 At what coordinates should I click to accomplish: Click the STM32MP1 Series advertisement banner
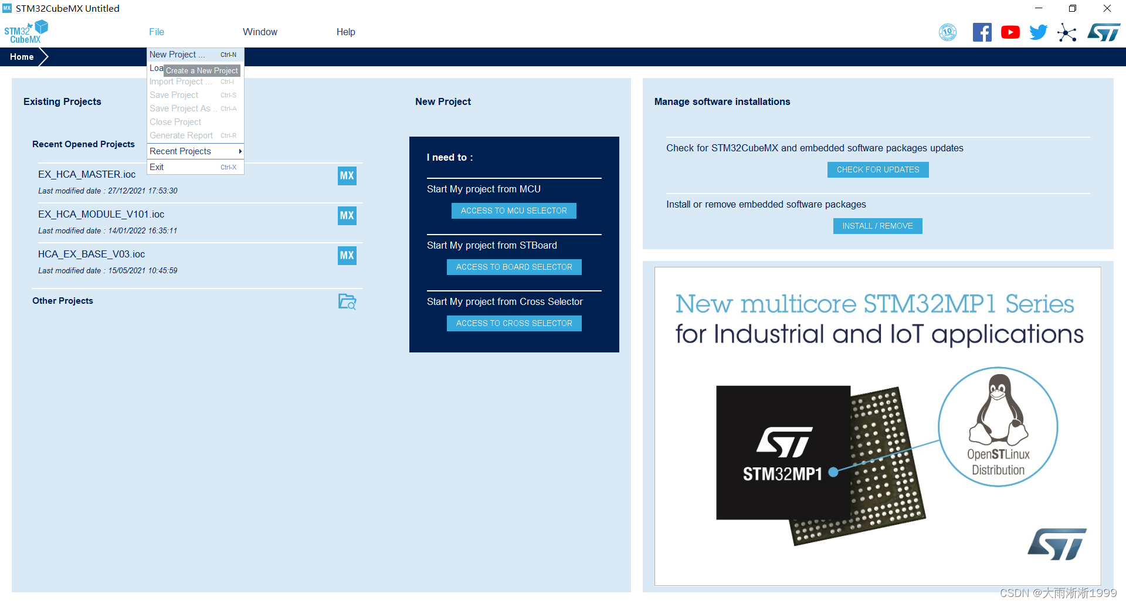tap(878, 426)
